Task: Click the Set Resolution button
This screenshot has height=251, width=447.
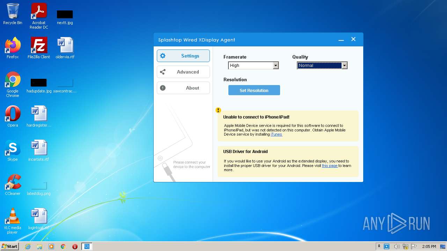Action: 254,90
